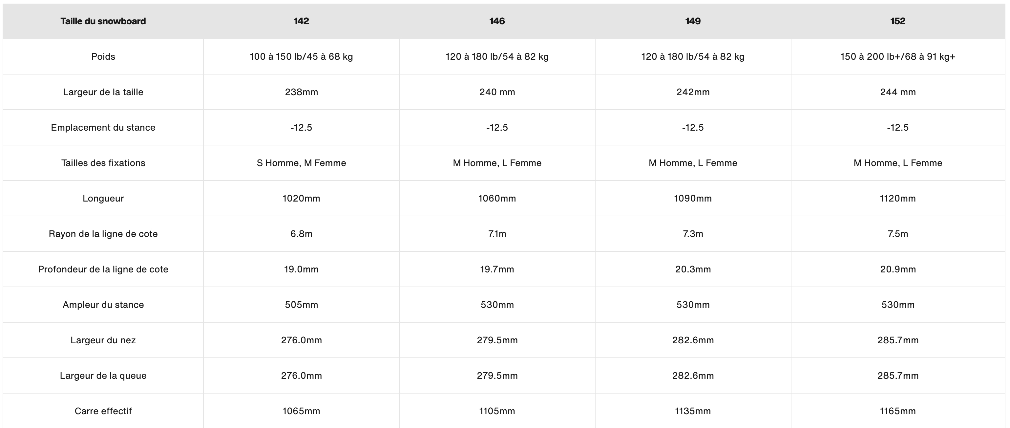Click the 100 à 150 lb/45 à 68 kg cell
The height and width of the screenshot is (428, 1010).
(301, 56)
